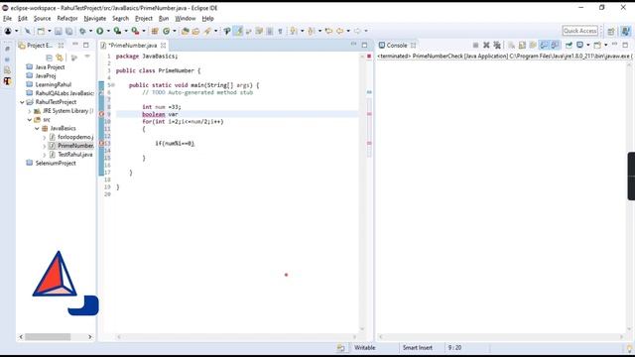
Task: Open Project Explorer View Menu triangle
Action: tap(87, 58)
